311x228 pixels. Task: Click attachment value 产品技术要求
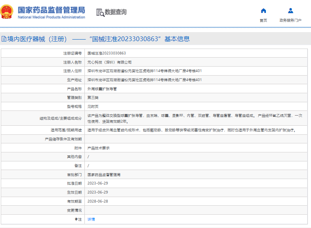coord(99,148)
